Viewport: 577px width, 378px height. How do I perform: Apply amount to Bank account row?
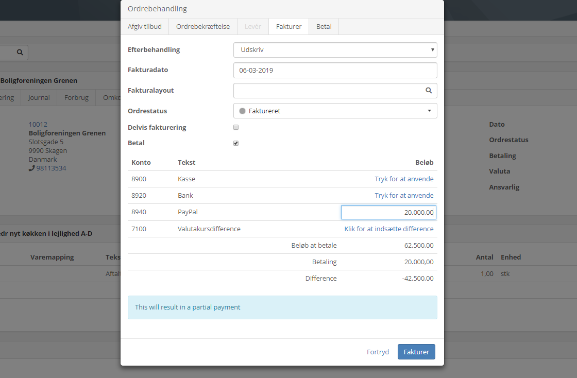coord(404,196)
